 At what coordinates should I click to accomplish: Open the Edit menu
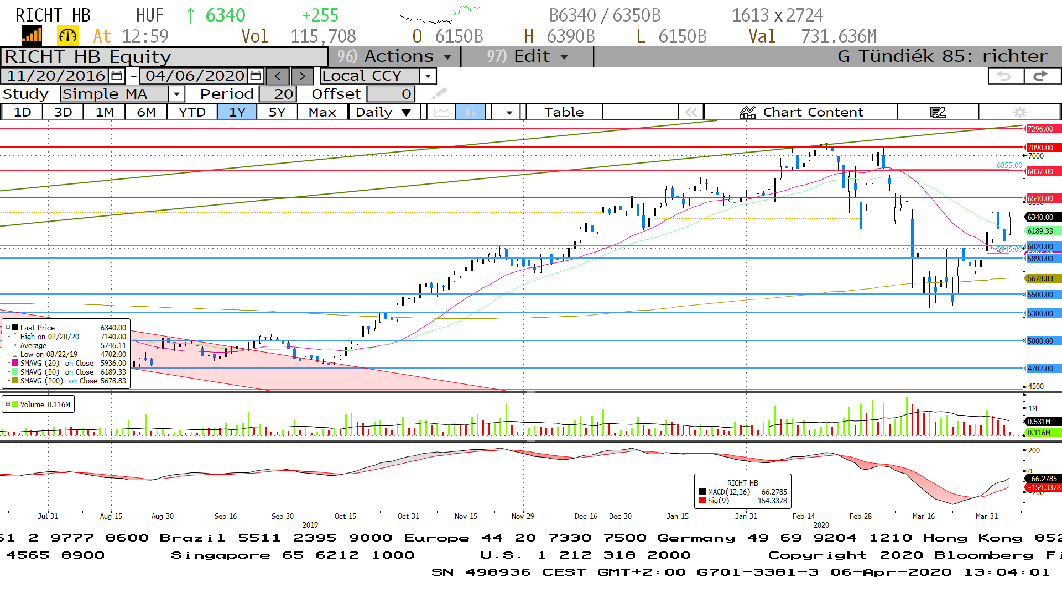(527, 56)
